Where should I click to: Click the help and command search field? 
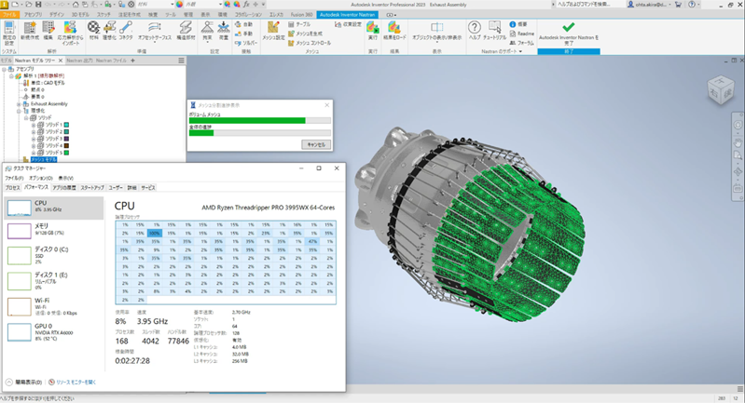coord(589,5)
